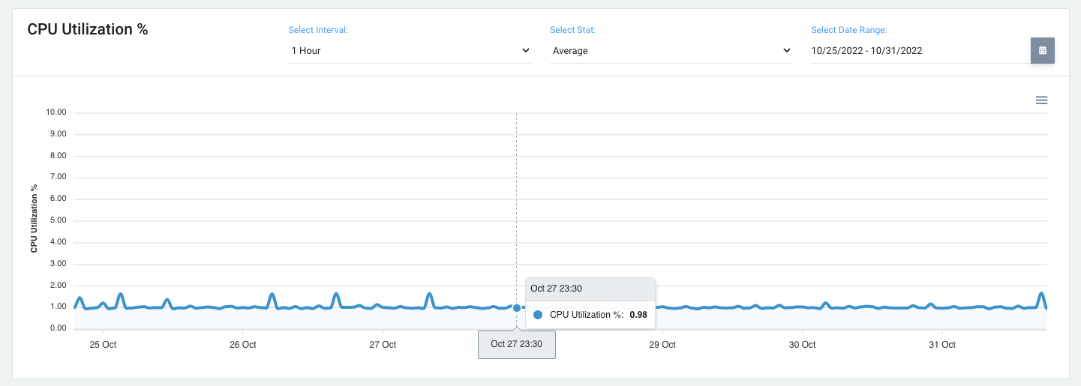Click the "29 Oct" x-axis label
The image size is (1081, 386).
(662, 345)
